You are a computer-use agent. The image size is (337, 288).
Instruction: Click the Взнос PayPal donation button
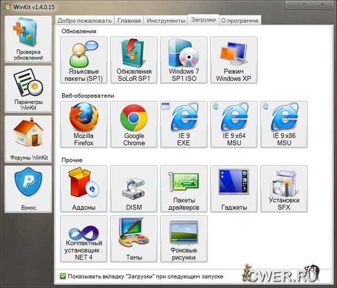pyautogui.click(x=28, y=189)
